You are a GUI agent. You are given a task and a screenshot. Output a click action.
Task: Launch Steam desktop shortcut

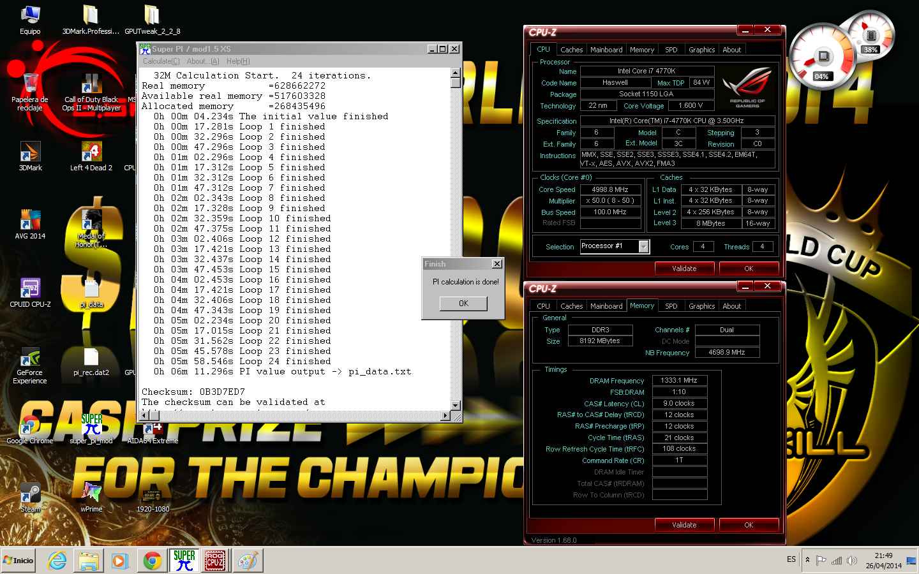coord(30,497)
